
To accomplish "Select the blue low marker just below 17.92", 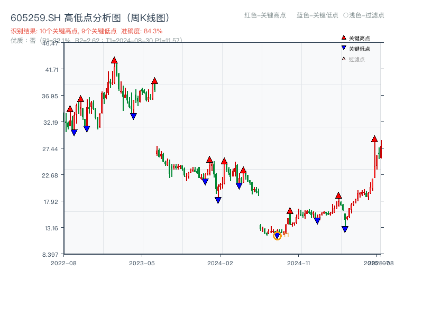I will 218,200.
